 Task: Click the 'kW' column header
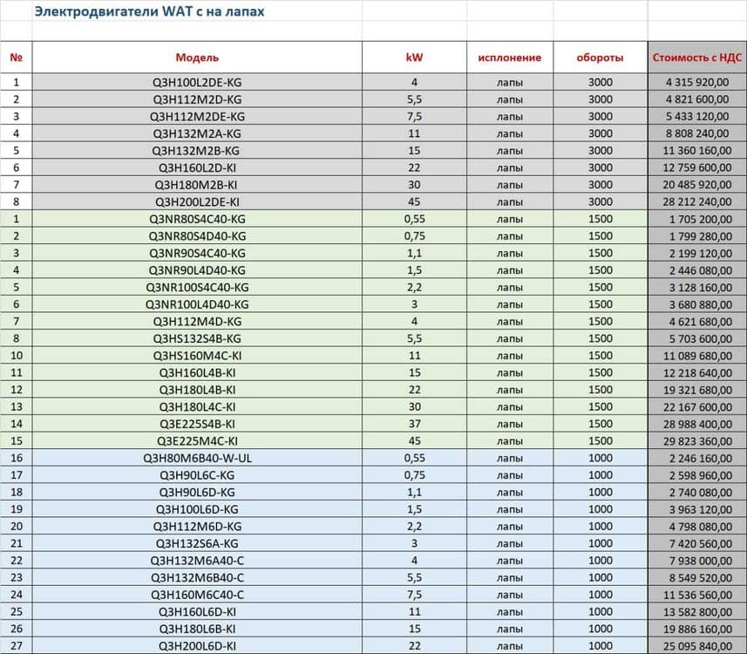[x=414, y=58]
